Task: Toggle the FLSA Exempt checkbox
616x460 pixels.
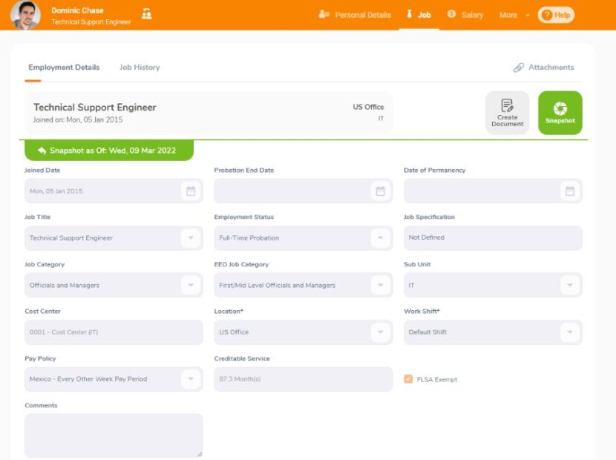Action: (x=409, y=378)
